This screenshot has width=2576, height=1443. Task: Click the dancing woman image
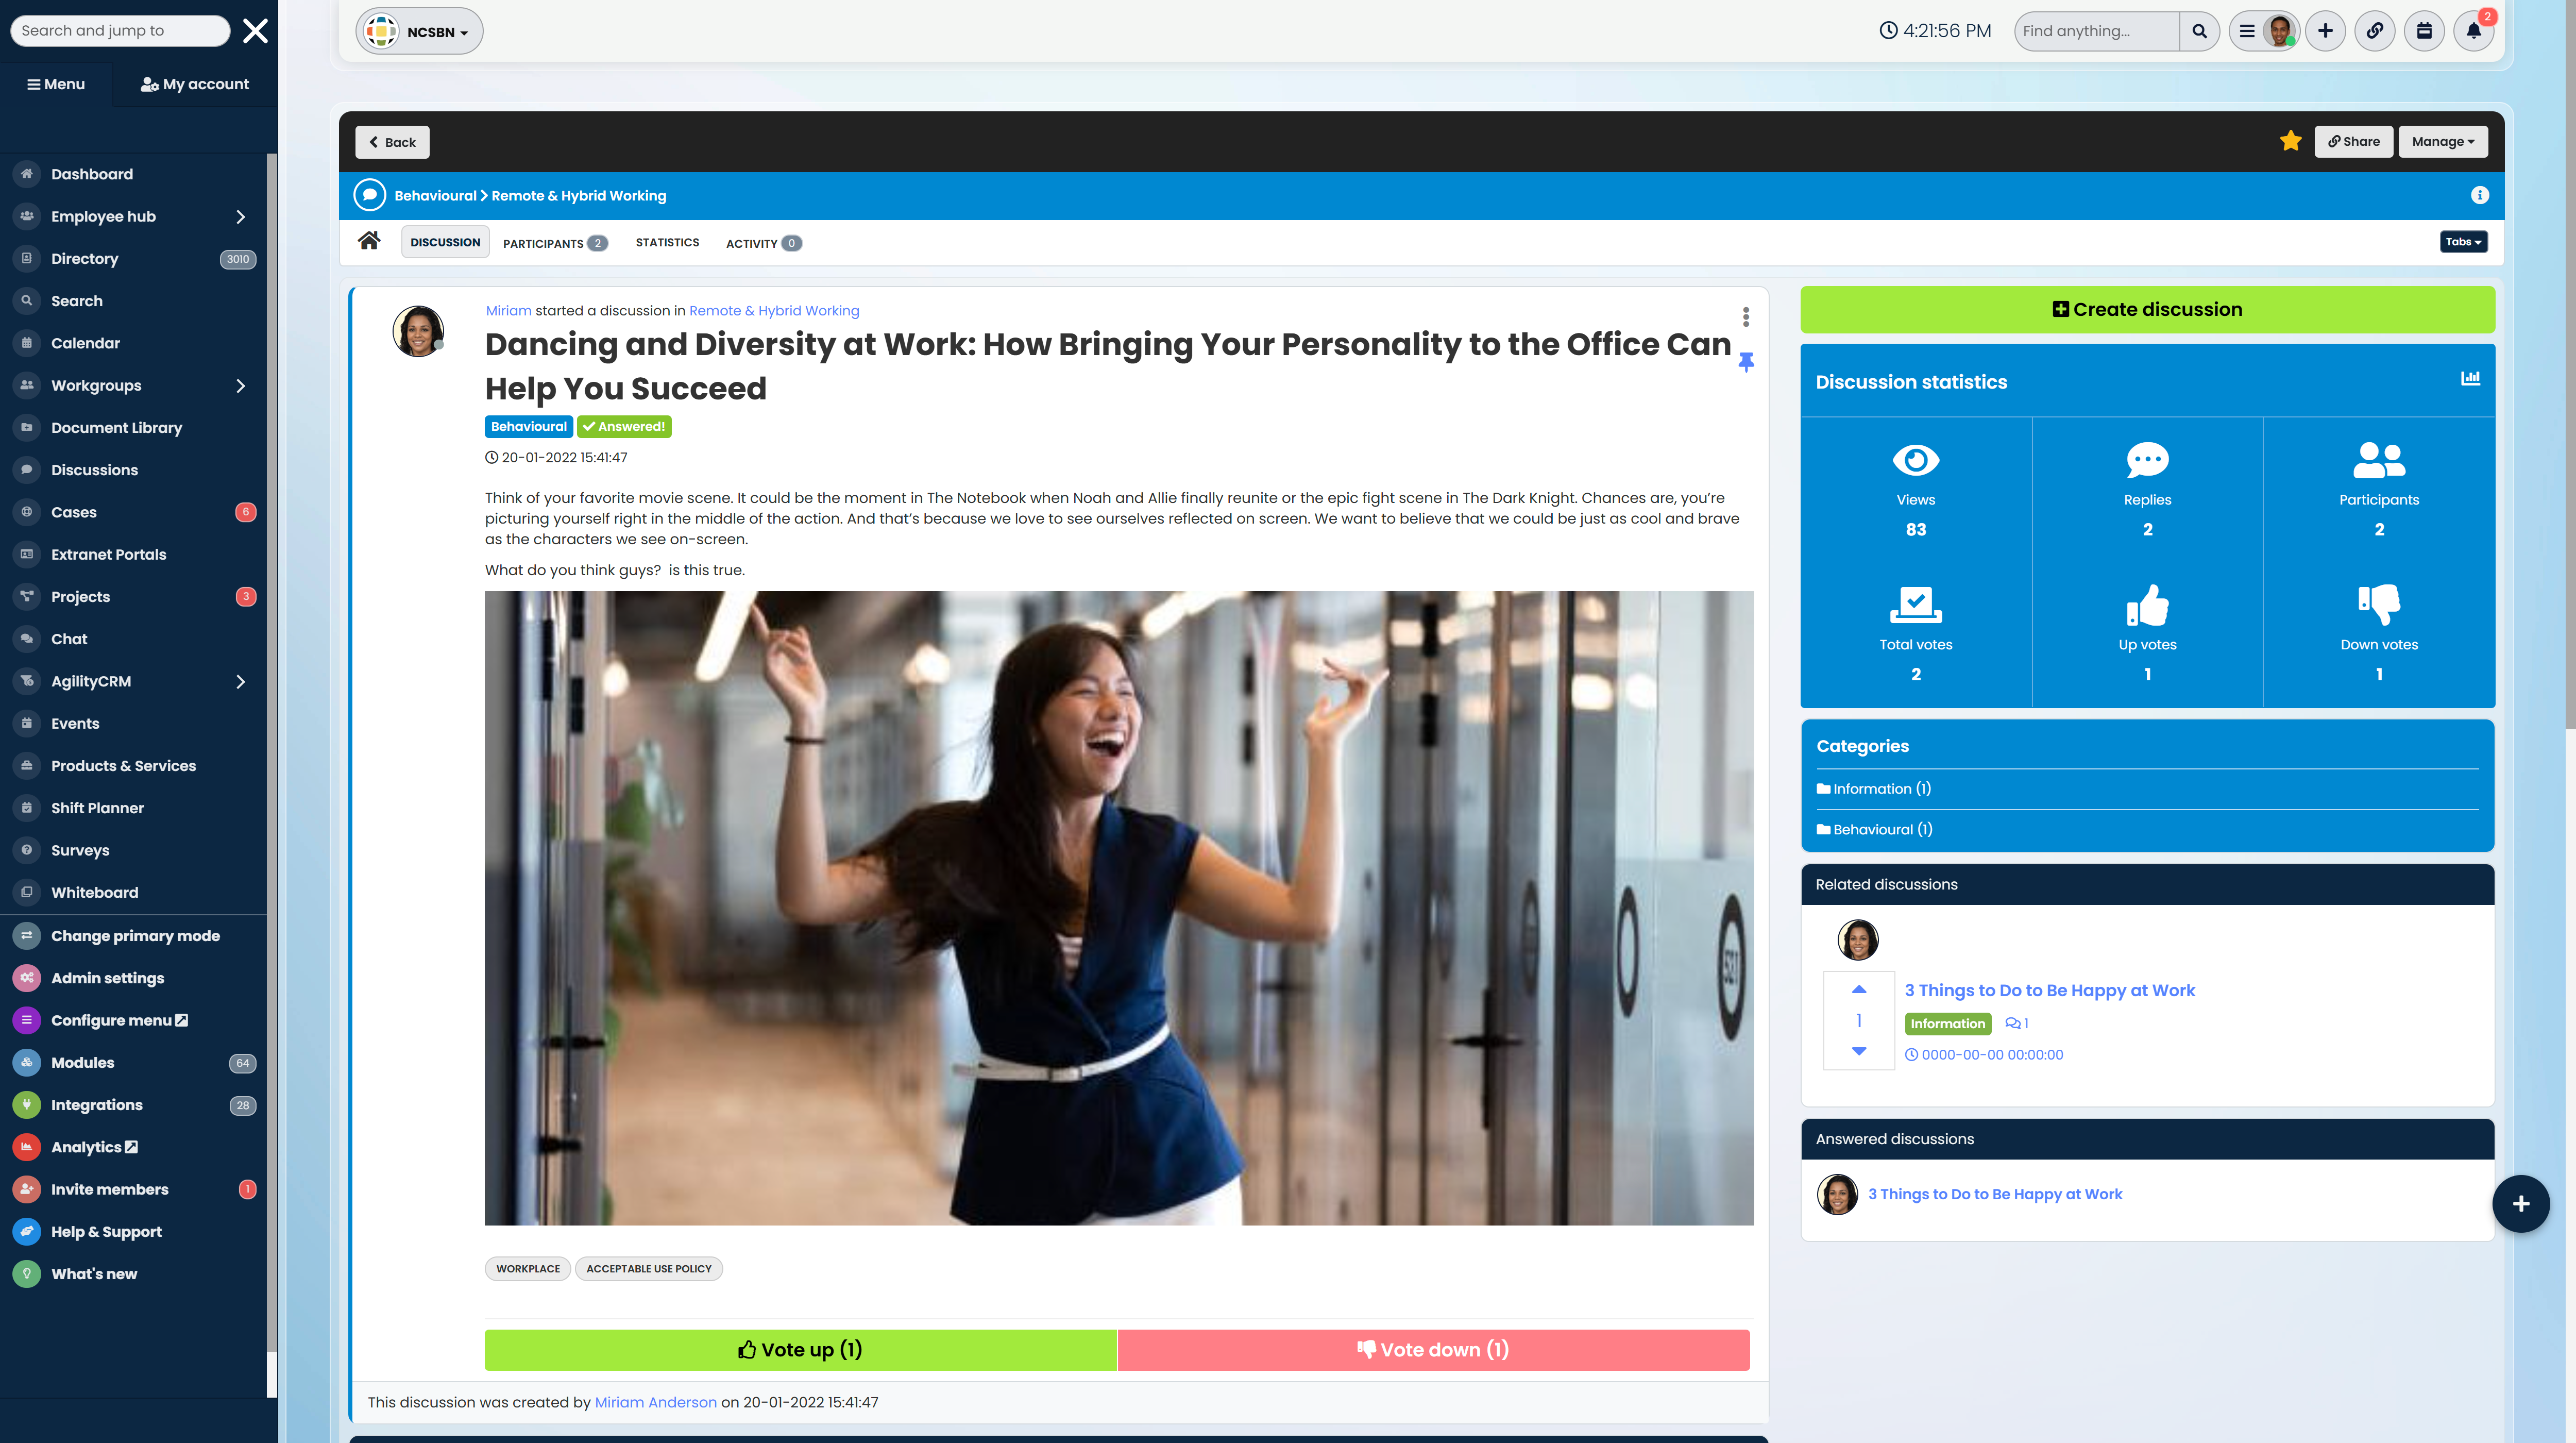tap(1119, 908)
